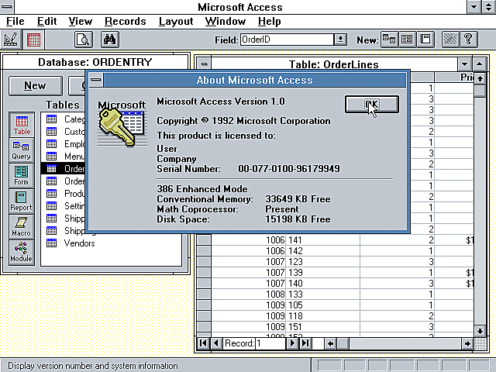This screenshot has height=372, width=496.
Task: Open the Window menu
Action: 226,22
